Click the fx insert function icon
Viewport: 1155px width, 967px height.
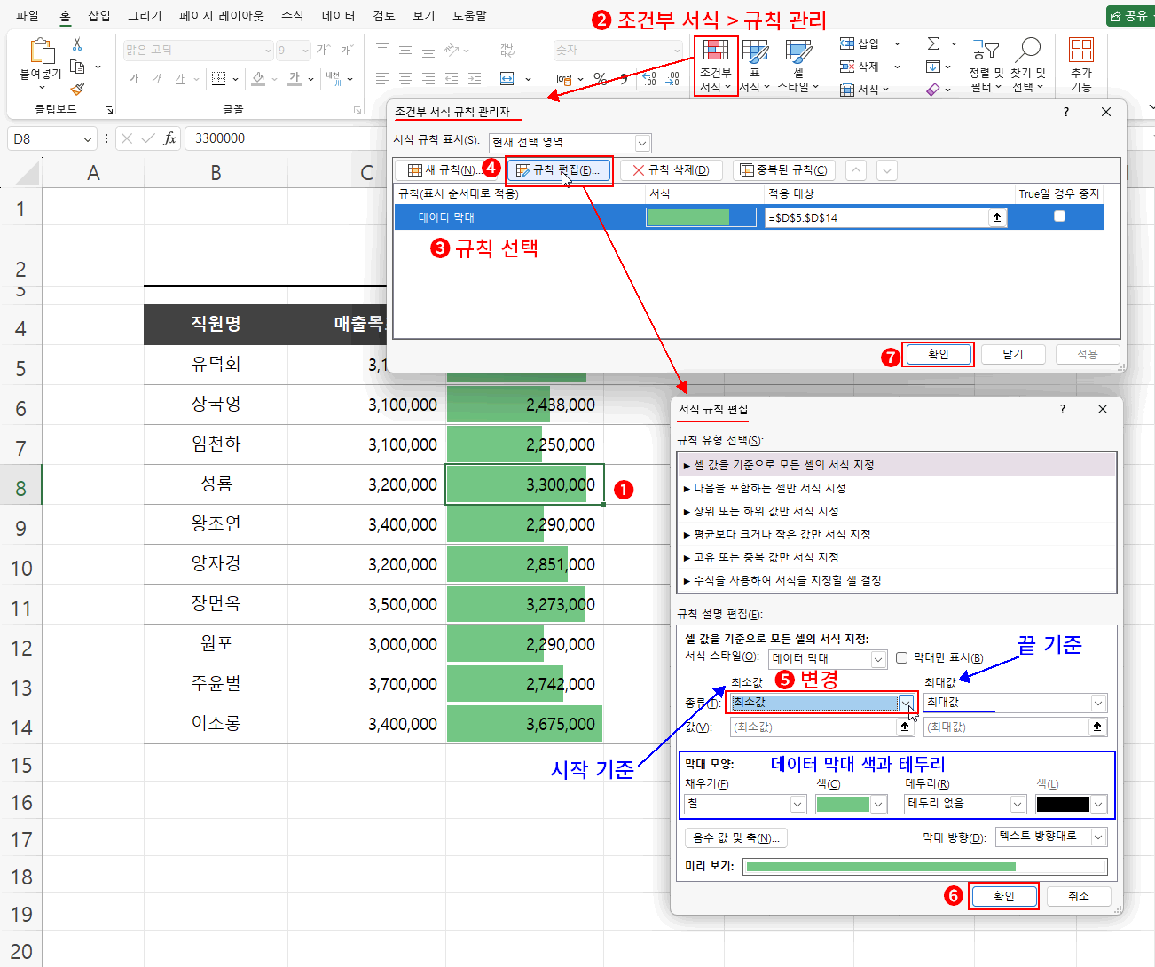(x=169, y=138)
